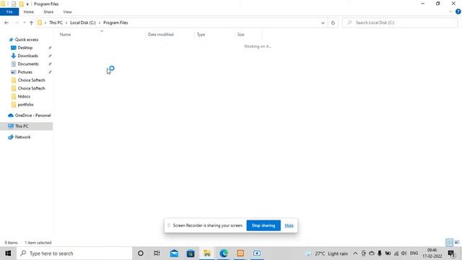Open the Screen Recorder taskbar icon
The height and width of the screenshot is (260, 462).
(257, 253)
